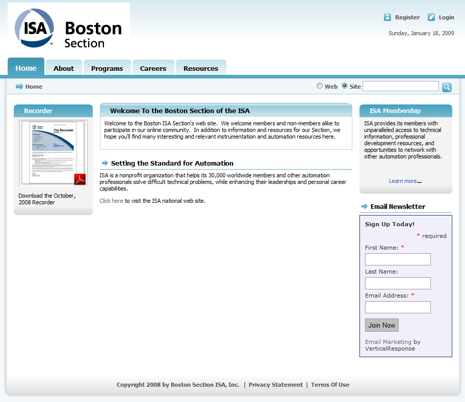This screenshot has height=402, width=465.
Task: Click the PDF icon on Recorder thumbnail
Action: click(80, 179)
